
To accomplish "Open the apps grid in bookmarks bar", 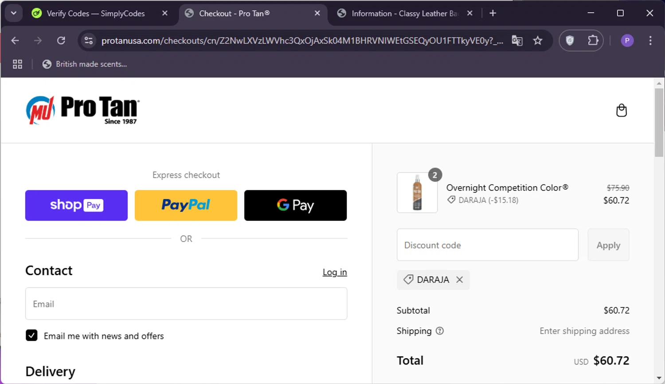I will (17, 64).
